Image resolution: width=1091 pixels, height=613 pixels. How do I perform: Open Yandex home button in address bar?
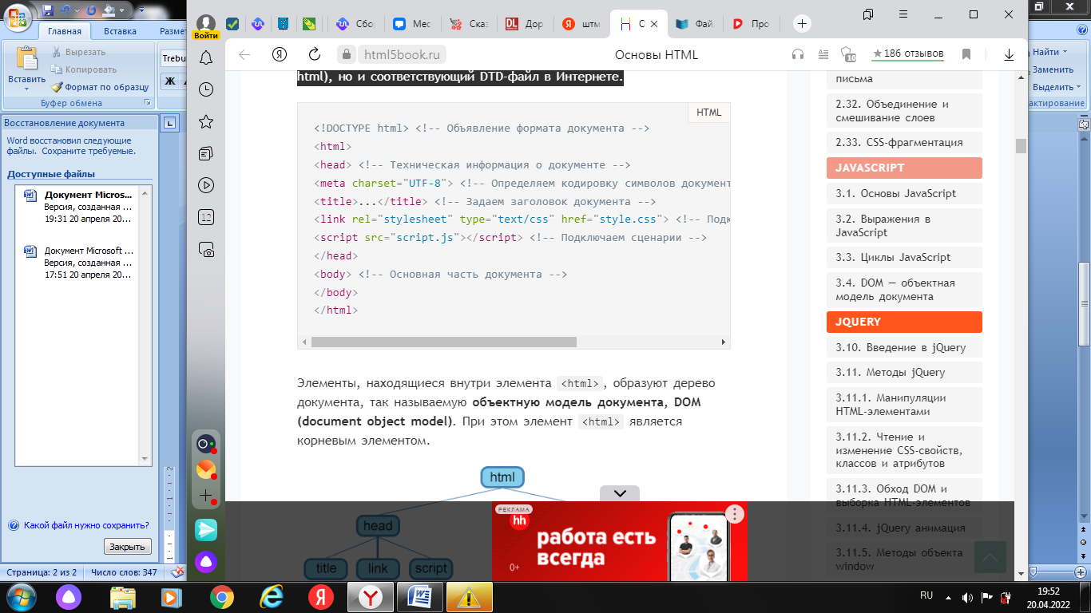[280, 54]
